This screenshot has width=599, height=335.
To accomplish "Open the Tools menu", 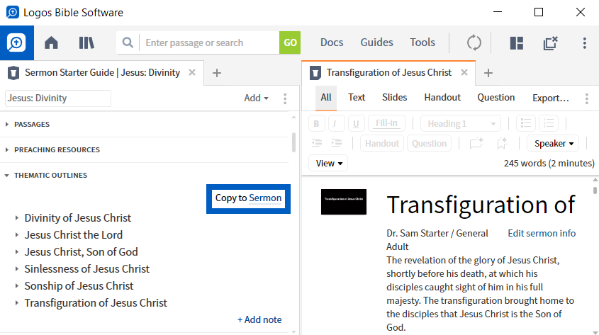I will point(422,42).
